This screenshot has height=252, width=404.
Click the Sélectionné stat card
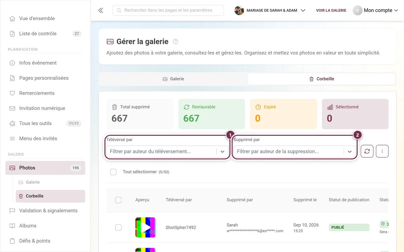(355, 114)
